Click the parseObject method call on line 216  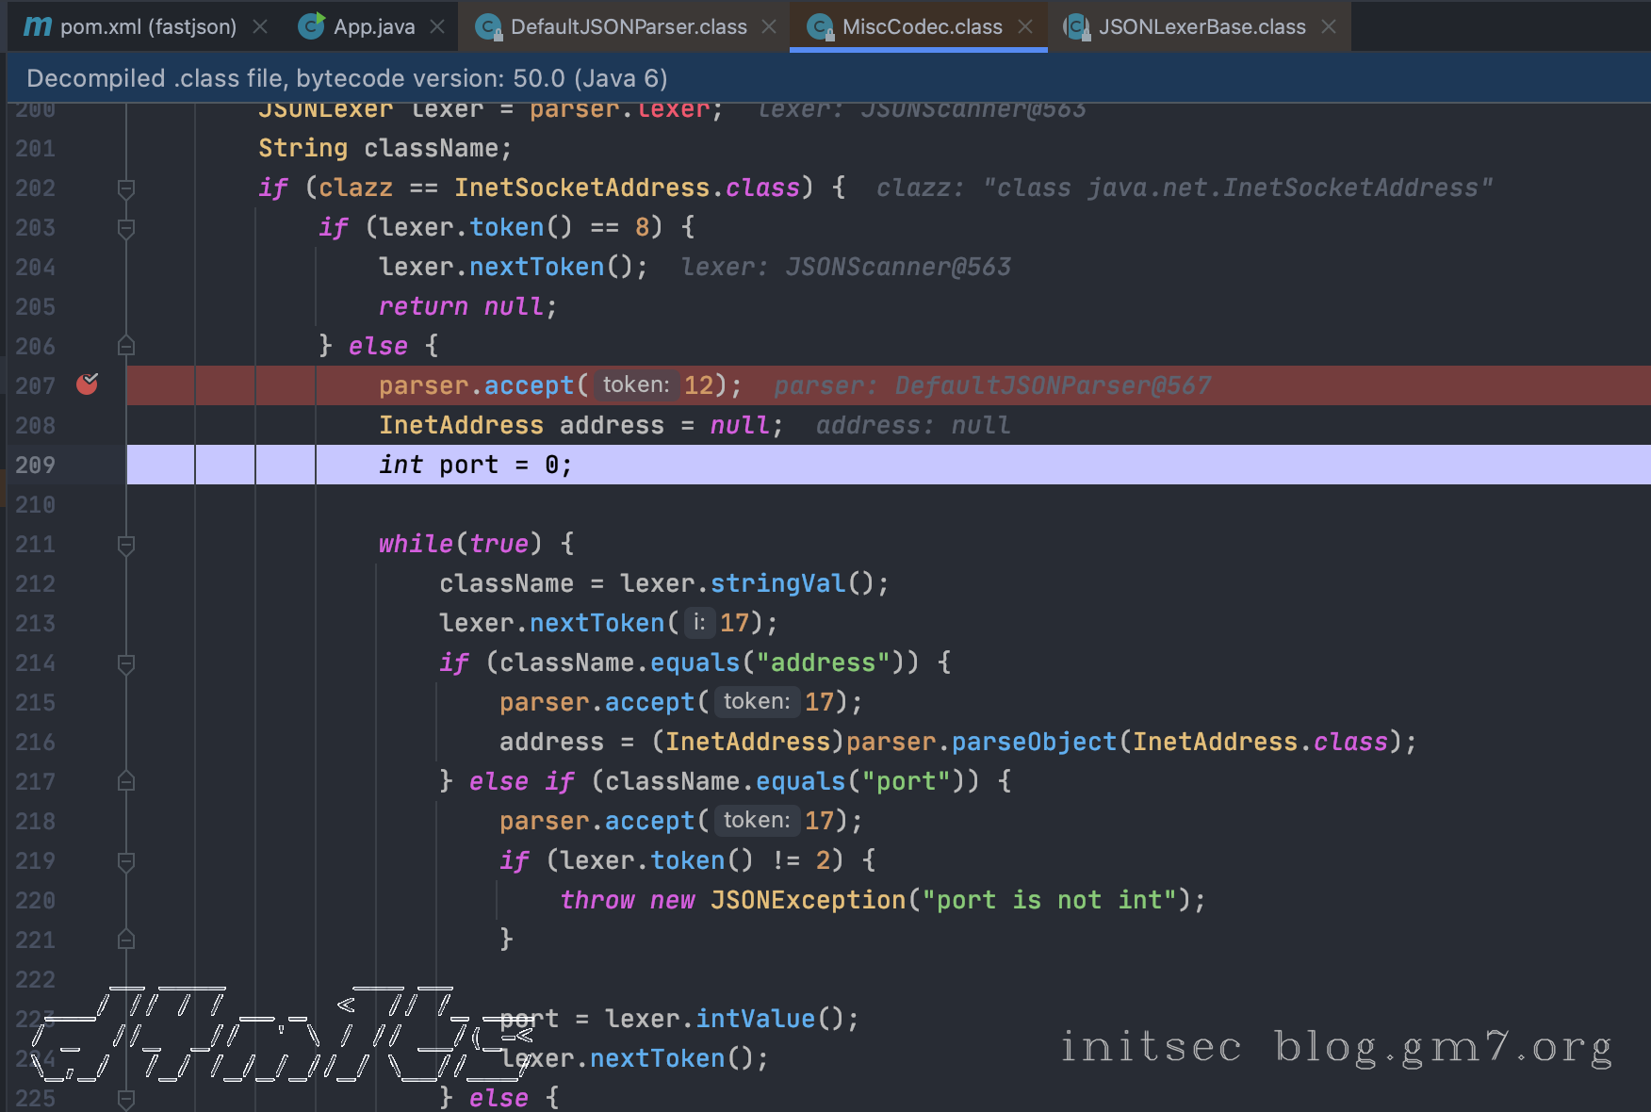coord(1033,742)
